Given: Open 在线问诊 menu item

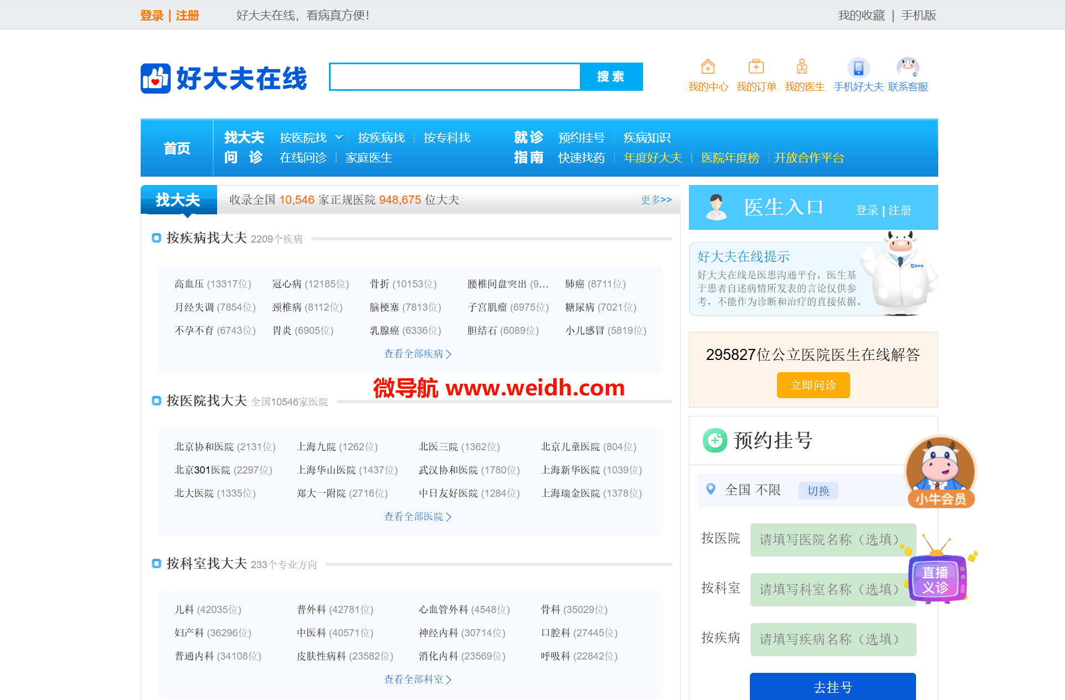Looking at the screenshot, I should click(303, 157).
